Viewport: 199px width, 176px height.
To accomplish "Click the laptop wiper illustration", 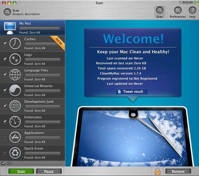I will click(133, 137).
